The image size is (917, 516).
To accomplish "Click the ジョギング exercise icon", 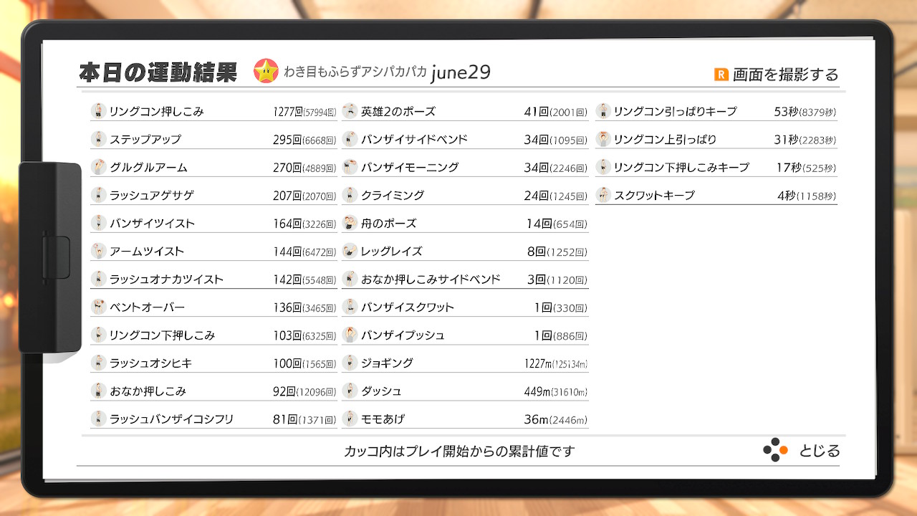I will (350, 363).
